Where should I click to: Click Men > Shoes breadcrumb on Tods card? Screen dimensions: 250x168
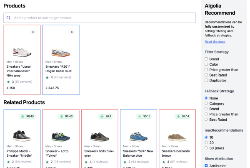(x=92, y=146)
